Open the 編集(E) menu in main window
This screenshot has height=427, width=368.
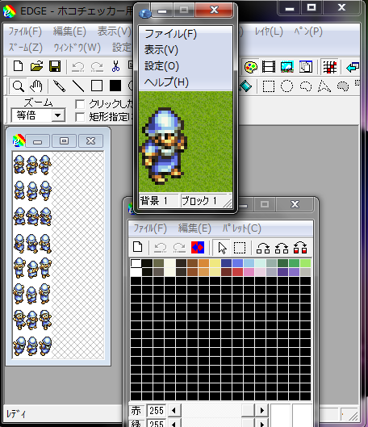tap(69, 31)
